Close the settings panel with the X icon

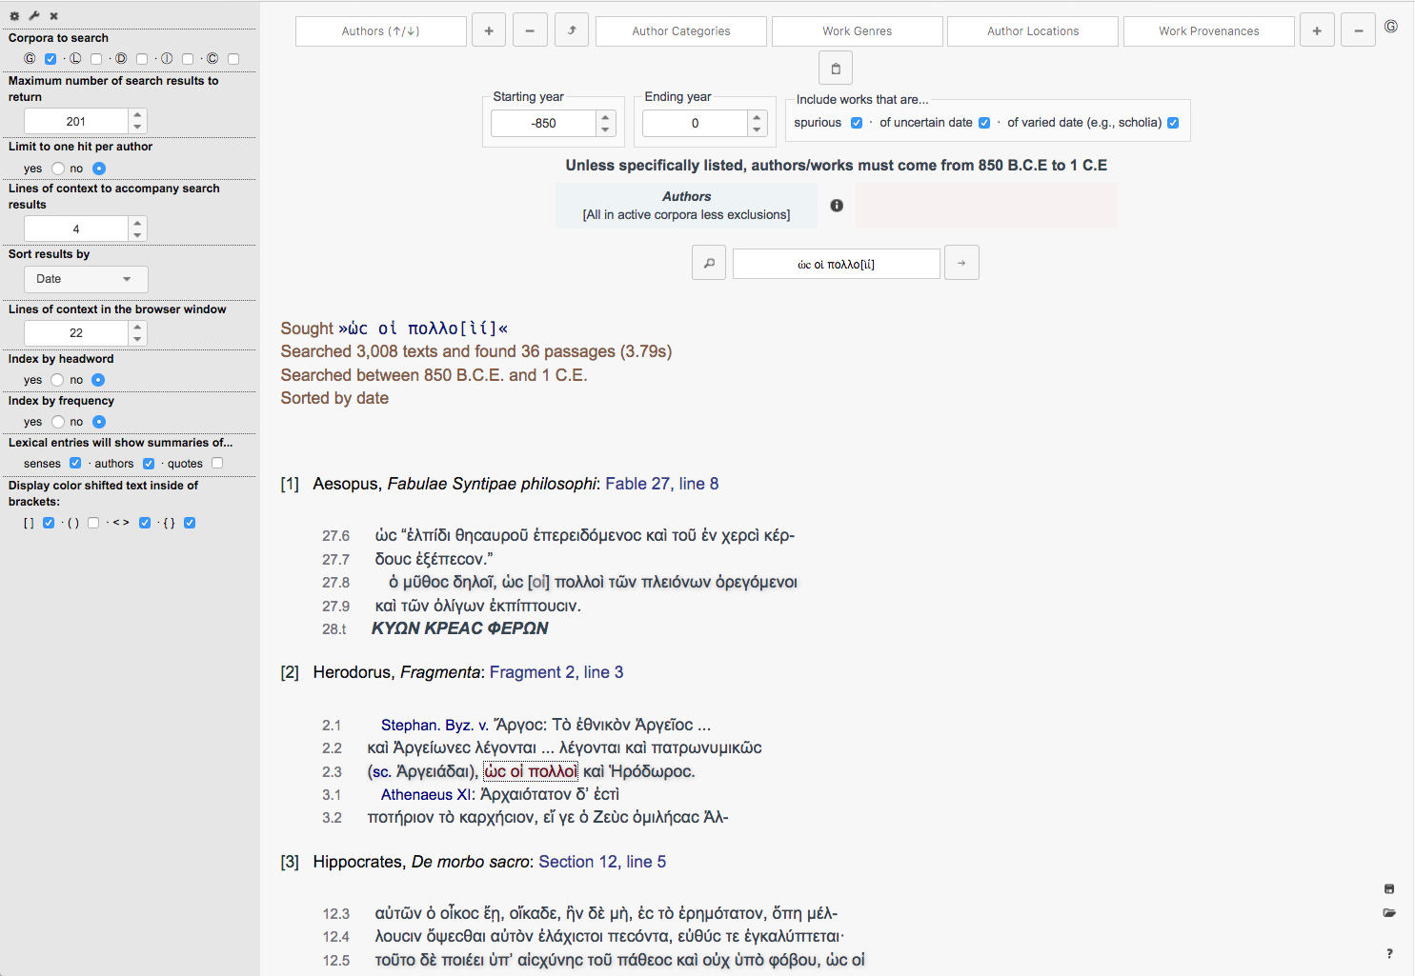[54, 16]
